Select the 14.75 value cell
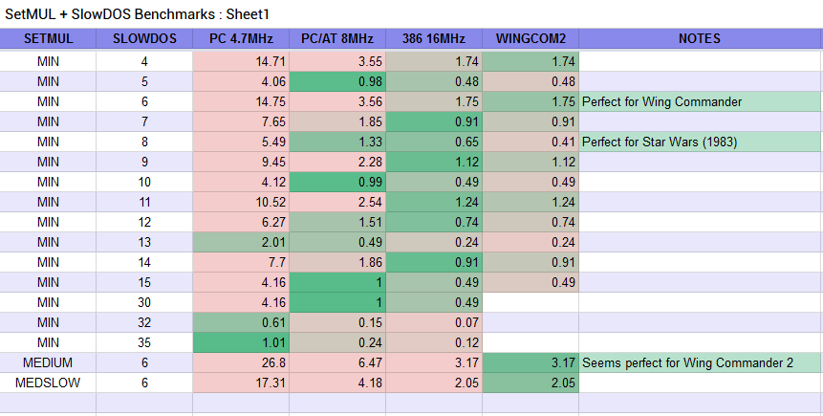The image size is (823, 416). tap(241, 102)
